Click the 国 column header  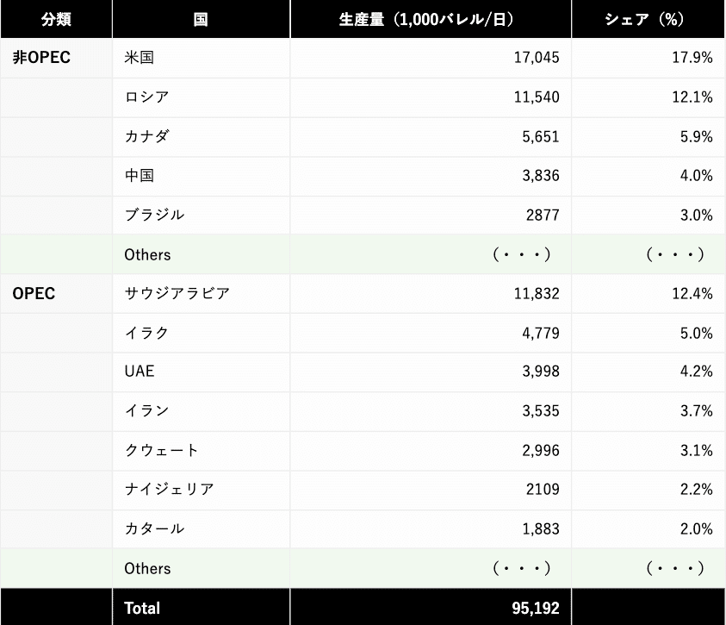[201, 19]
